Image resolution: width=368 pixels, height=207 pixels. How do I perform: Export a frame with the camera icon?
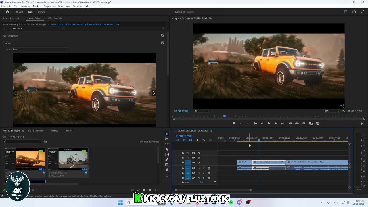[x=304, y=124]
